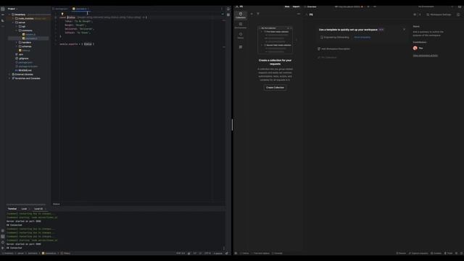Expand Scratches and Consoles node
Viewport: 464px width, 261px height.
[x=9, y=78]
